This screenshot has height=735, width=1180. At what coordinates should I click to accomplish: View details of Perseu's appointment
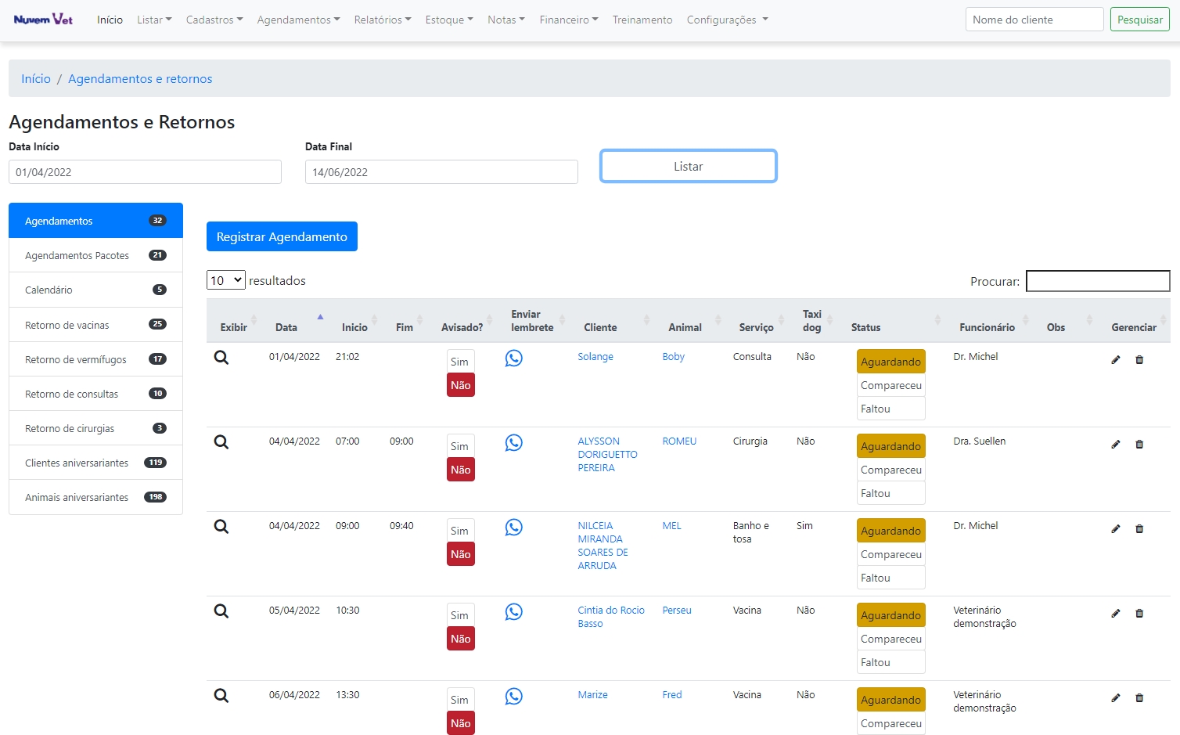(221, 611)
